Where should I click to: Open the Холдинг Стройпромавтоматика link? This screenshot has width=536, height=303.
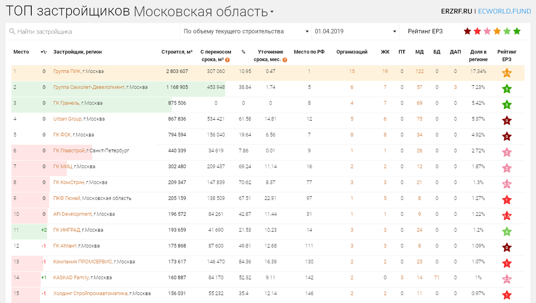point(91,293)
